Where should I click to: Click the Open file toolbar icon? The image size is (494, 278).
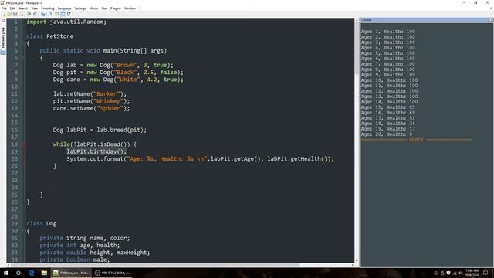click(x=9, y=14)
